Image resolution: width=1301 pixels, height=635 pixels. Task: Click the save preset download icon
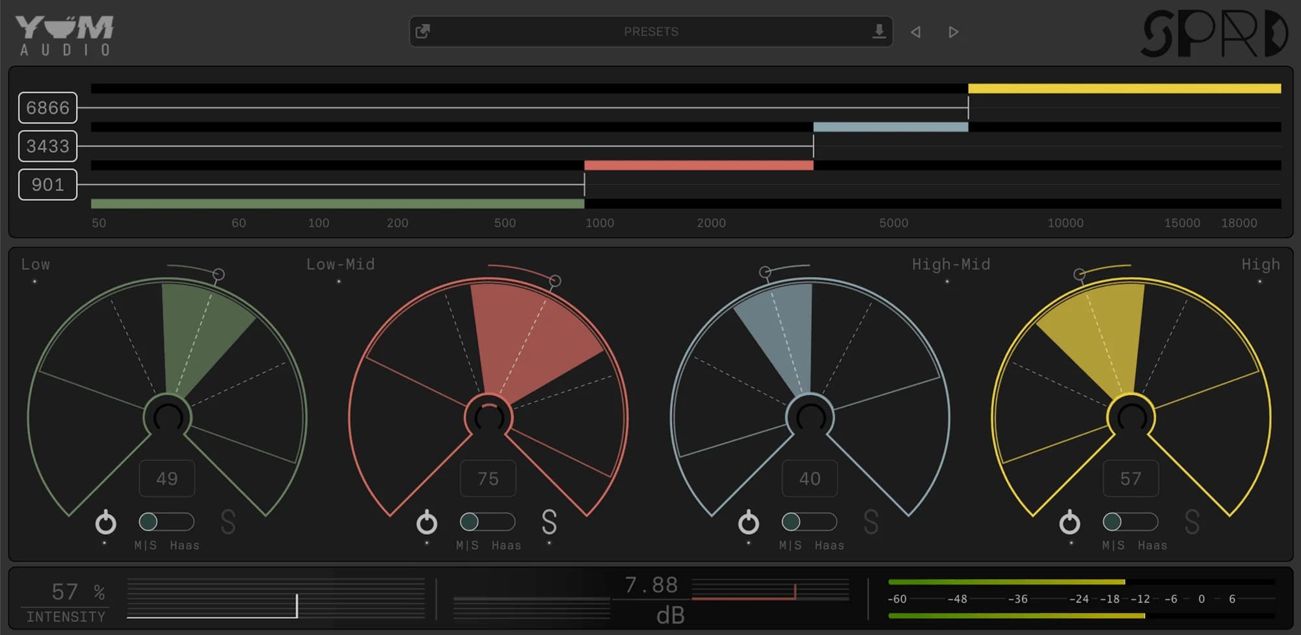click(879, 31)
